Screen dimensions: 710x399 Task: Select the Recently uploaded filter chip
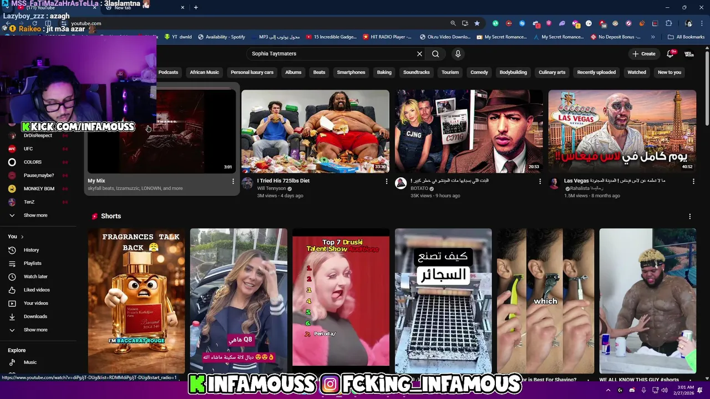[x=596, y=72]
